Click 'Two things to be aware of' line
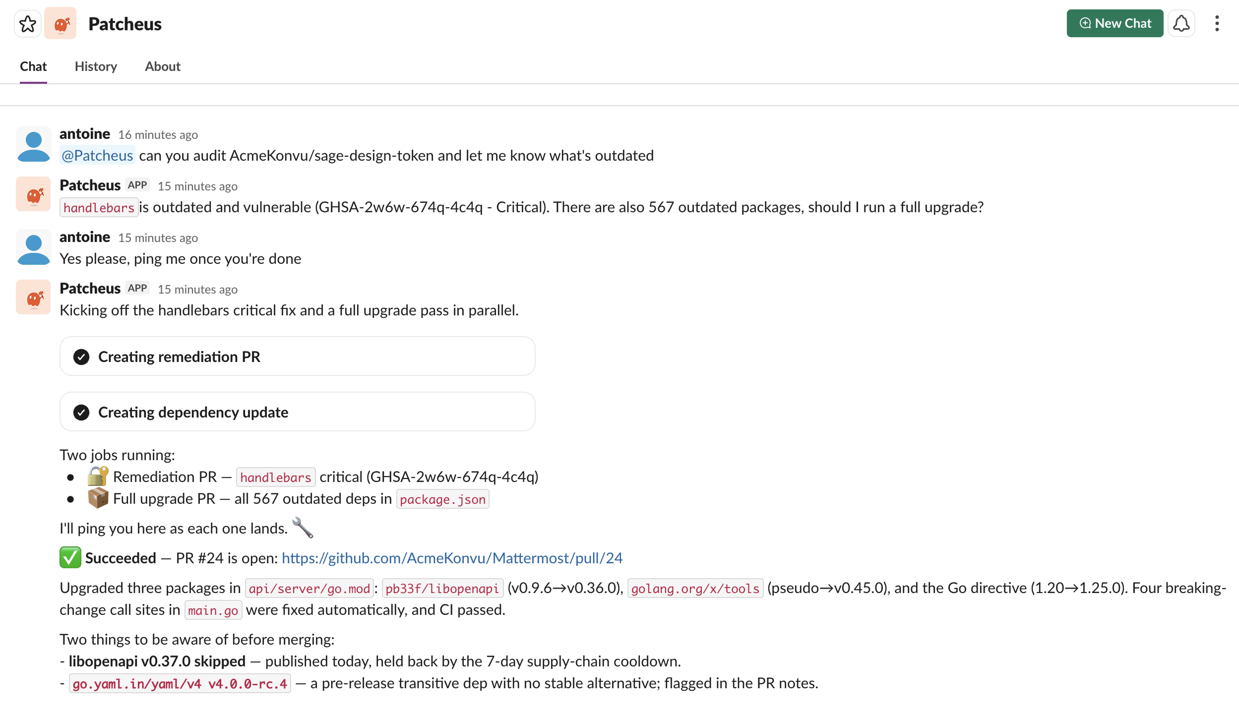 tap(197, 640)
